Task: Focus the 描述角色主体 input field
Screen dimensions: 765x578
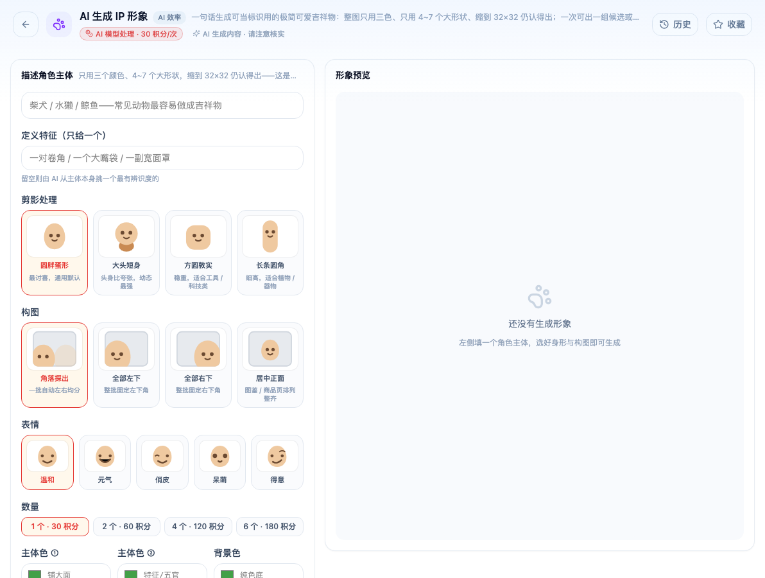Action: point(162,105)
